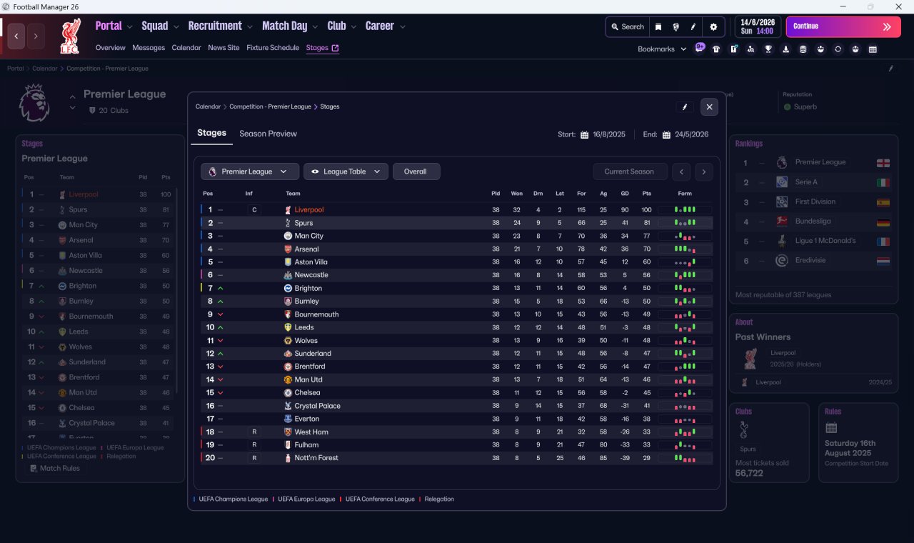Open settings gear icon in top bar
Image resolution: width=914 pixels, height=543 pixels.
tap(713, 27)
